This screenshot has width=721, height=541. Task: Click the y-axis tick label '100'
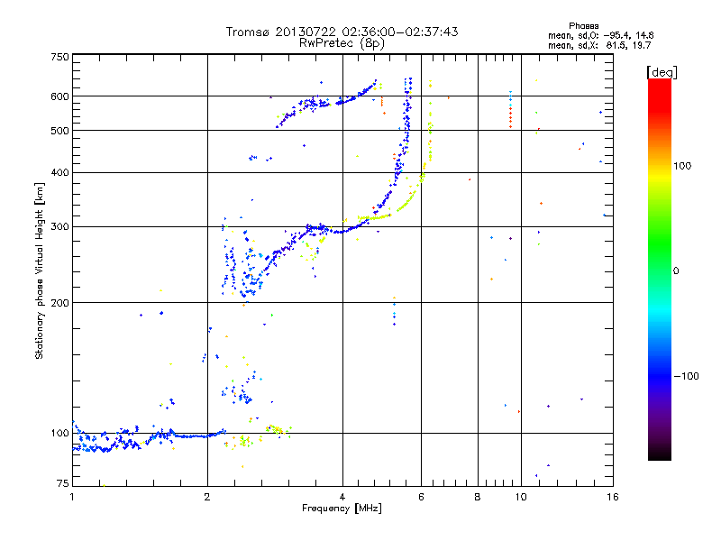pos(59,434)
